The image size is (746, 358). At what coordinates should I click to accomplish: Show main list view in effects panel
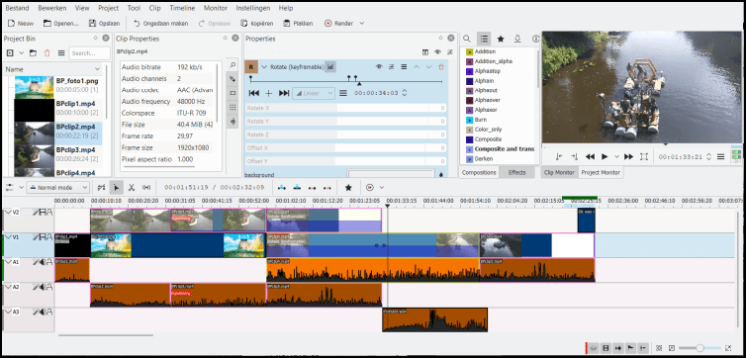pyautogui.click(x=484, y=39)
